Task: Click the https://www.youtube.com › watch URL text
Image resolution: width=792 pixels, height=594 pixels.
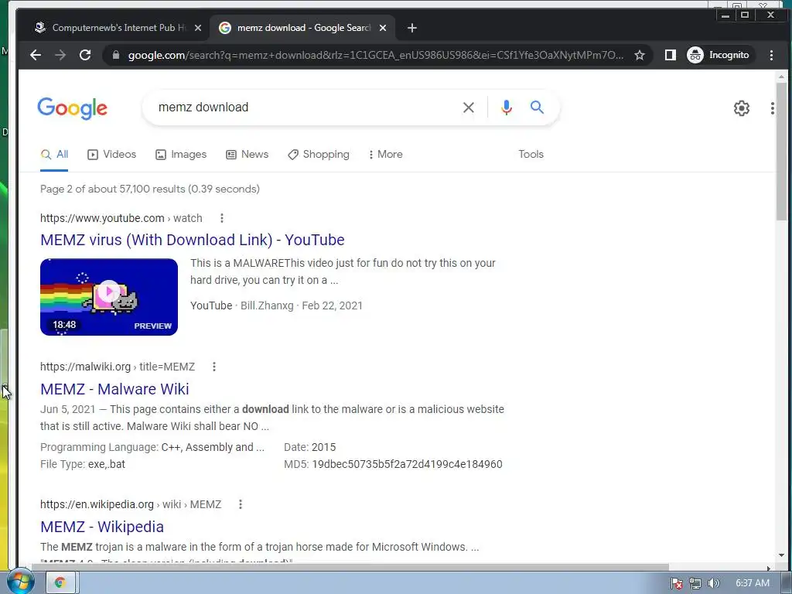Action: pyautogui.click(x=121, y=218)
